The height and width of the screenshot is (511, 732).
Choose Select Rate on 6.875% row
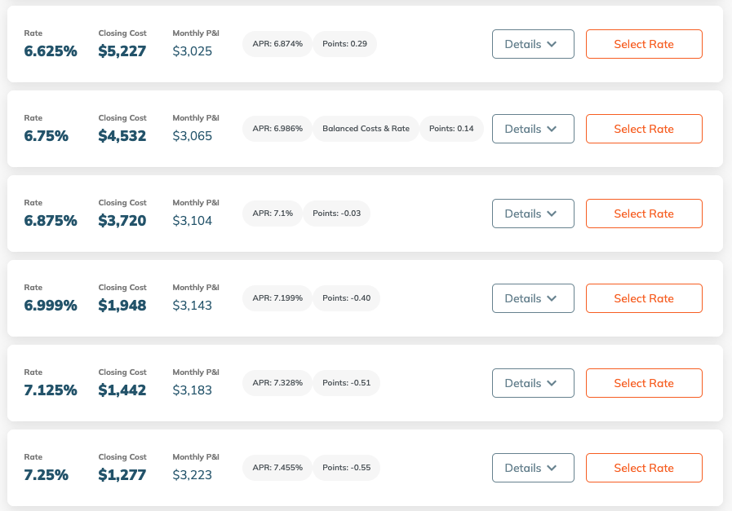644,214
